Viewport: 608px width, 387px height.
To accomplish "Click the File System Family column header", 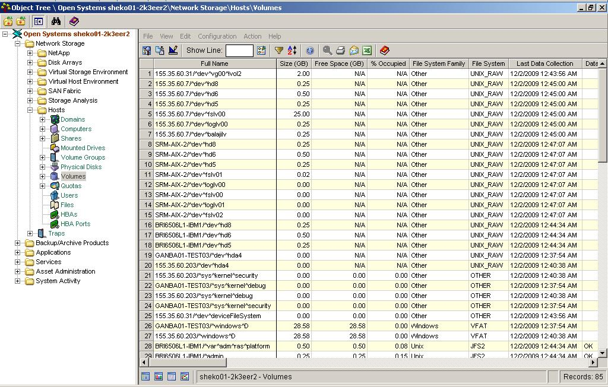I will (438, 64).
